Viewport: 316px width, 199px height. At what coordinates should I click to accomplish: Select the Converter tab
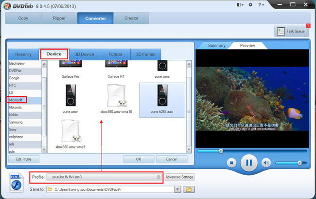coord(95,18)
